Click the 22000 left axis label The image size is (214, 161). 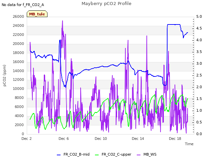[x=18, y=35]
